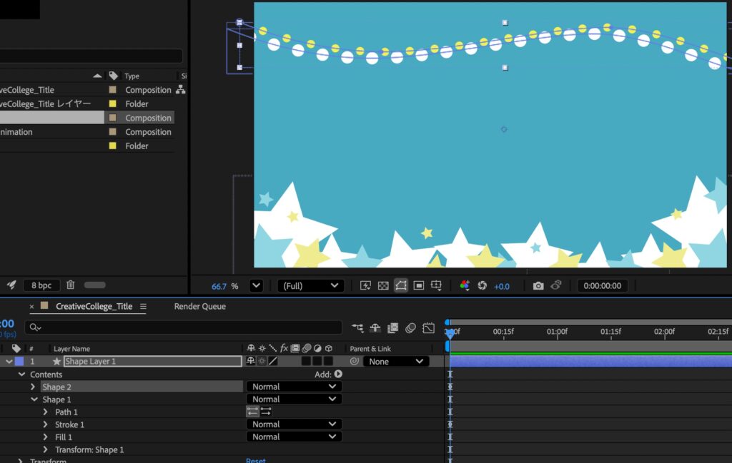This screenshot has width=732, height=463.
Task: Expand the Shape 2 group
Action: (x=33, y=387)
